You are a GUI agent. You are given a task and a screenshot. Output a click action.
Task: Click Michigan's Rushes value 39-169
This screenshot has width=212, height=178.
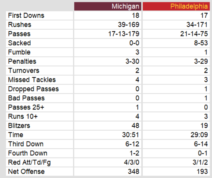[128, 25]
